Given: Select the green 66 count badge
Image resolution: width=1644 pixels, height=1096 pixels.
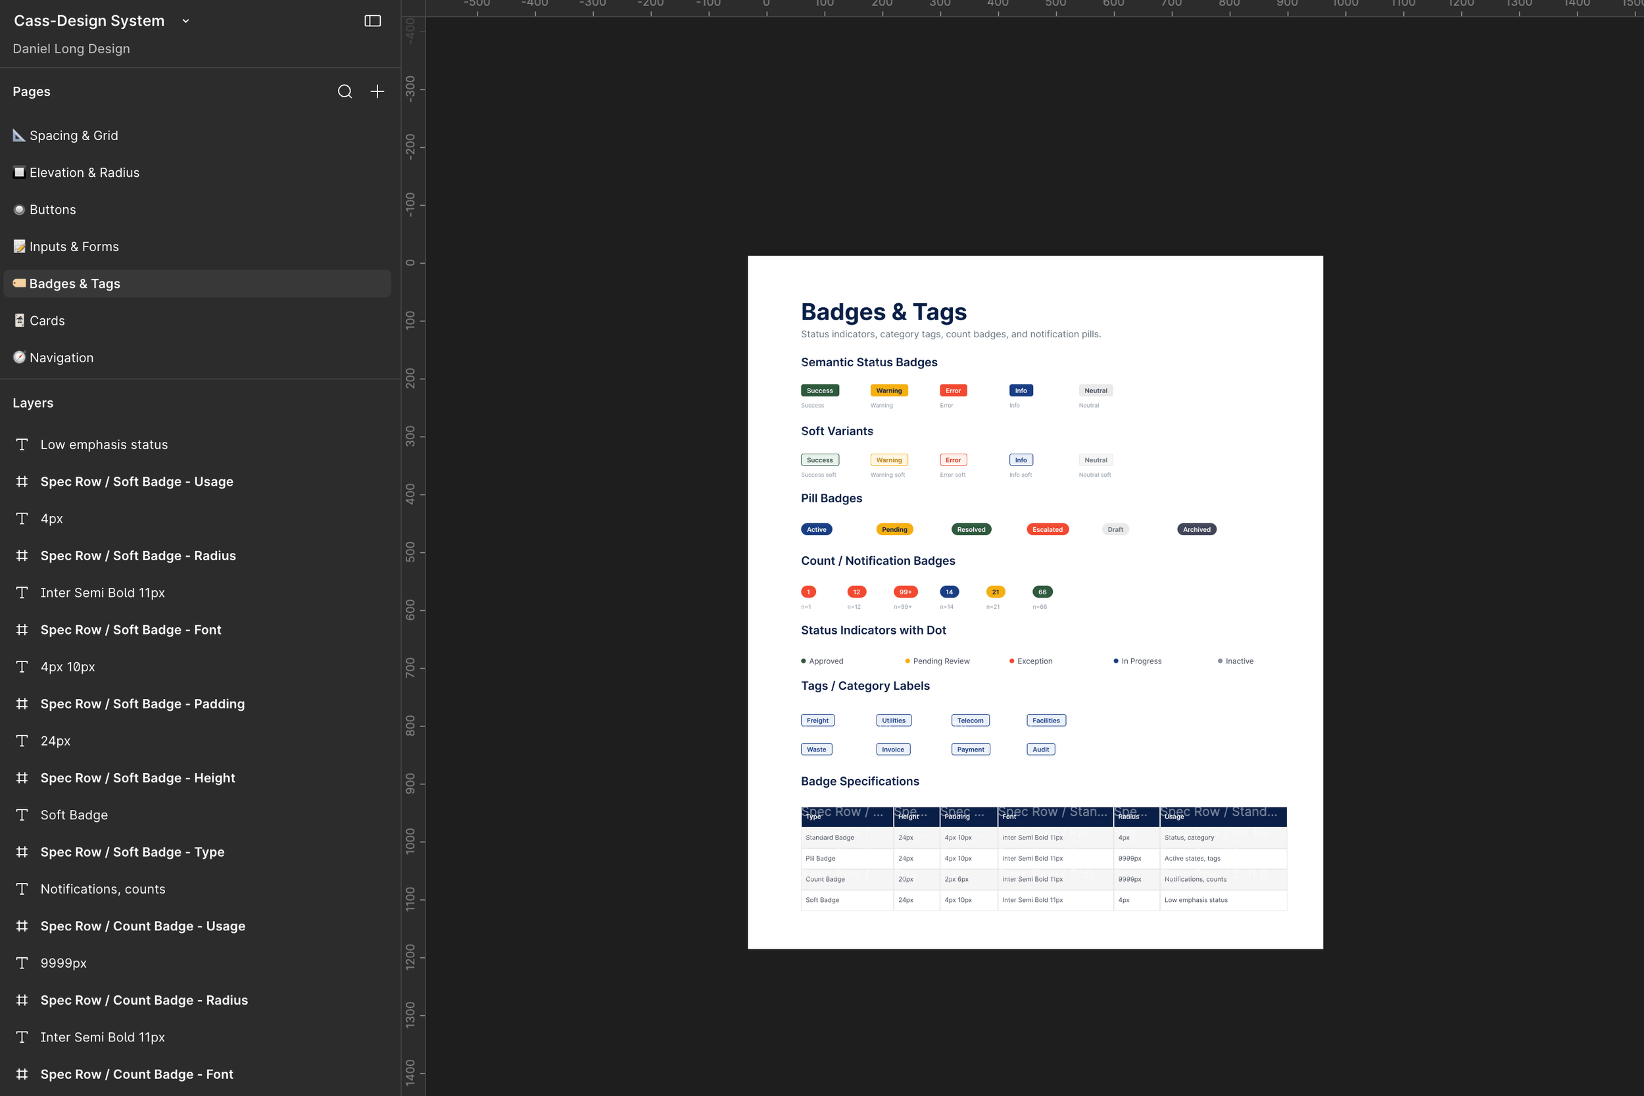Looking at the screenshot, I should click(x=1042, y=592).
